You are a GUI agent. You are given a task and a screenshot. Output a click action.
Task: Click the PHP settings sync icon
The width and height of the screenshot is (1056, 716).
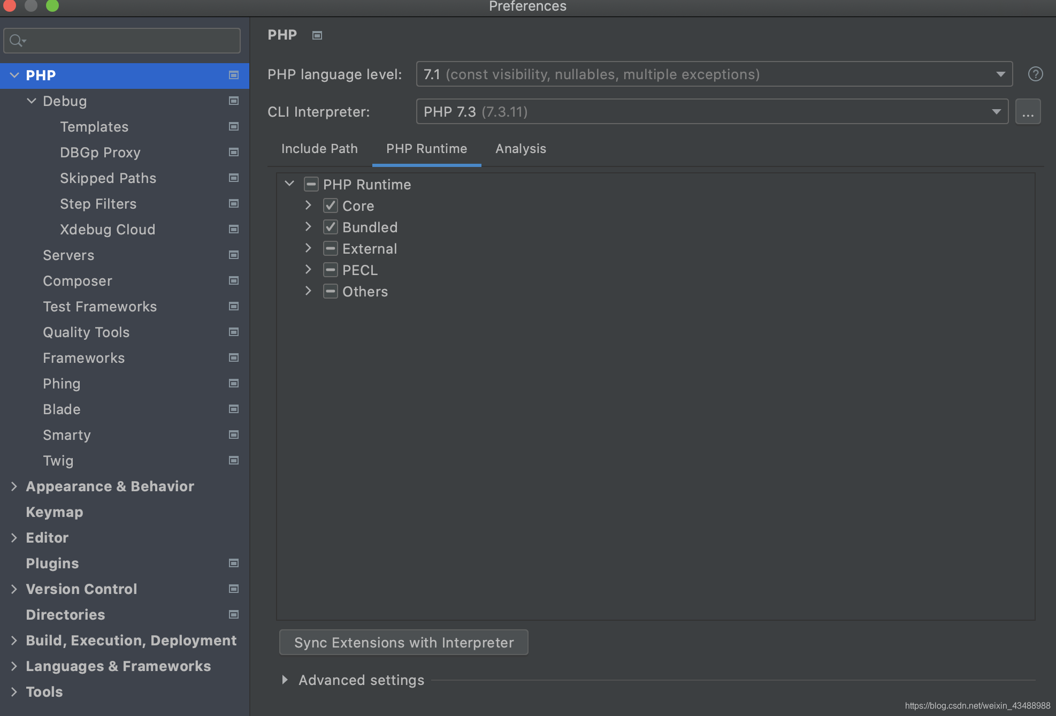click(x=318, y=35)
